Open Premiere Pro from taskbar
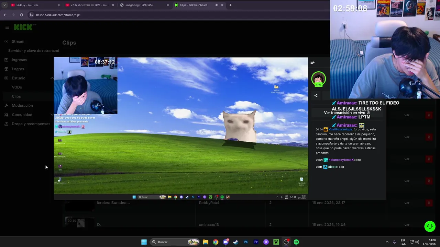This screenshot has width=440, height=247. [256, 242]
